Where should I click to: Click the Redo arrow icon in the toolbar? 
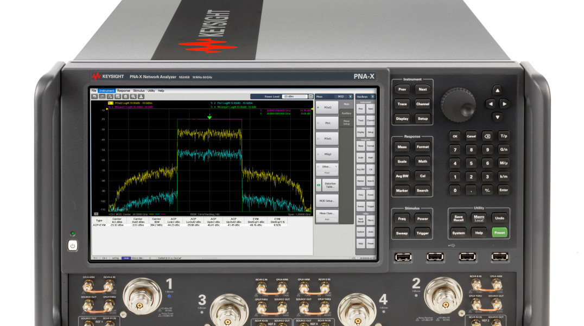pyautogui.click(x=102, y=97)
